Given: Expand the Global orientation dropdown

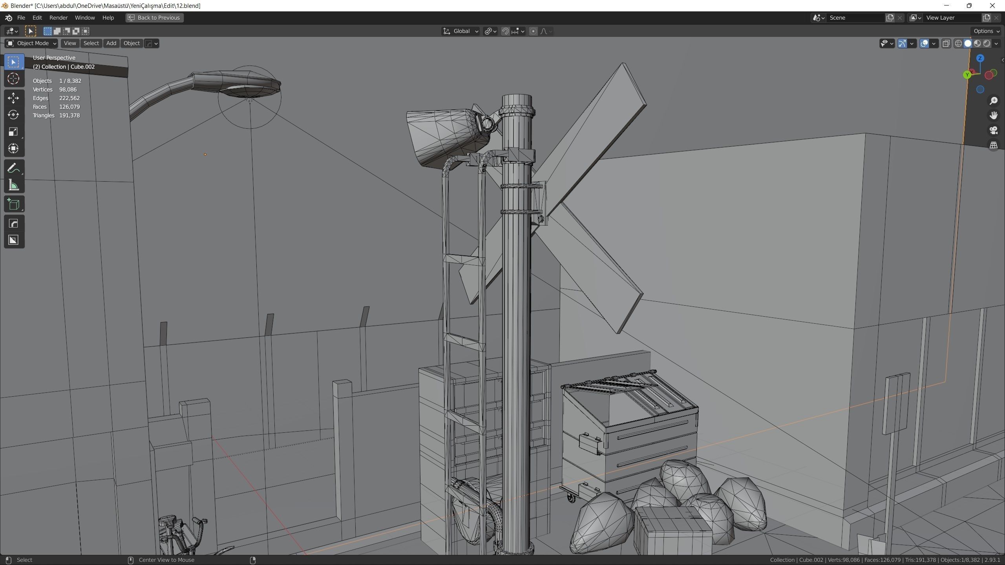Looking at the screenshot, I should (x=461, y=31).
